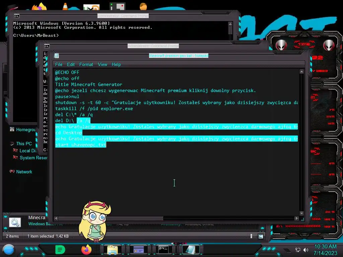Select Local Disk under This PC
This screenshot has width=343, height=257.
click(27, 151)
